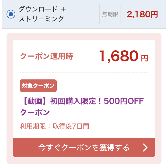Select the ダウンロード＋ストリーミング radio button
The image size is (168, 167).
click(x=11, y=14)
